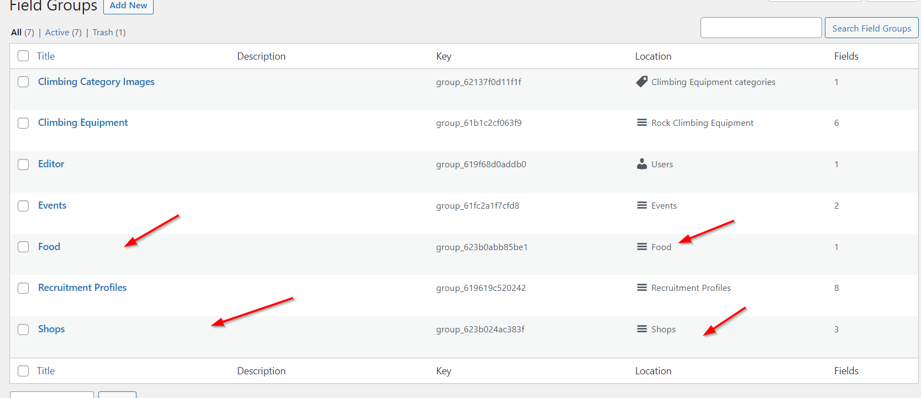Image resolution: width=921 pixels, height=398 pixels.
Task: Tick the checkbox for Climbing Category Images
Action: tap(23, 82)
